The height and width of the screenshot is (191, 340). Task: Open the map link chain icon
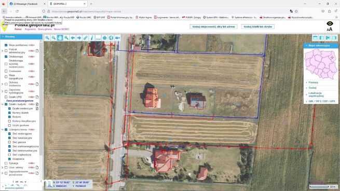[x=86, y=38]
